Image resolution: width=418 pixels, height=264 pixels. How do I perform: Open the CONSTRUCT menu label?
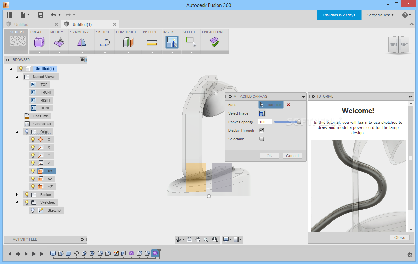pyautogui.click(x=126, y=32)
